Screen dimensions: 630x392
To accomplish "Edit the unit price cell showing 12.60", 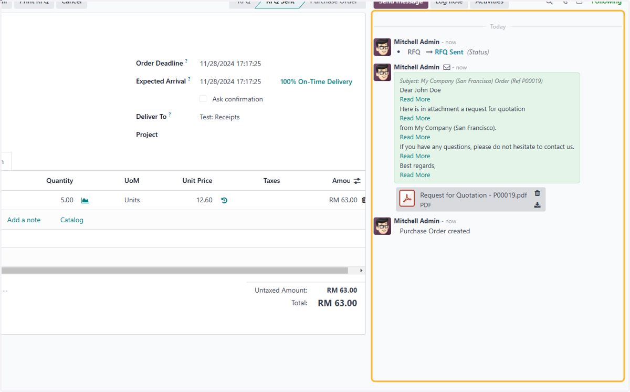I will 204,200.
